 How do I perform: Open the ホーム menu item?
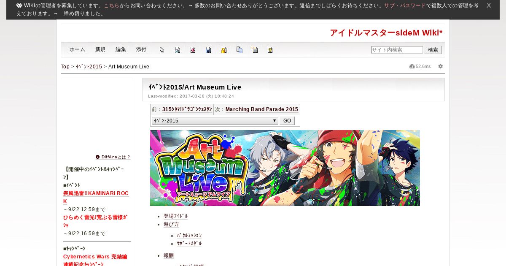click(78, 49)
